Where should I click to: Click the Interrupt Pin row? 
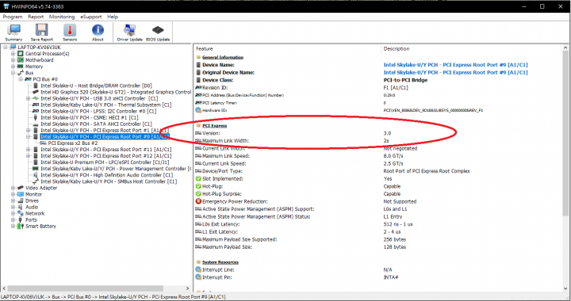tap(378, 277)
